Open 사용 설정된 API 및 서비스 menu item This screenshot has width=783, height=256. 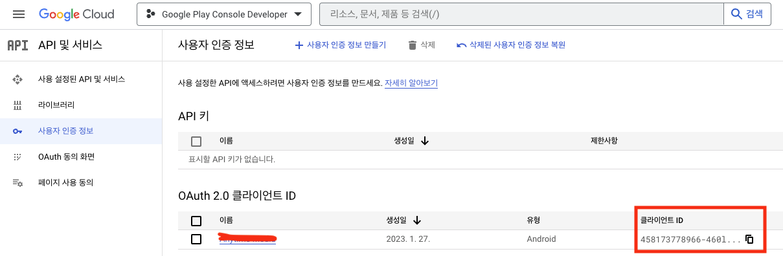click(81, 79)
